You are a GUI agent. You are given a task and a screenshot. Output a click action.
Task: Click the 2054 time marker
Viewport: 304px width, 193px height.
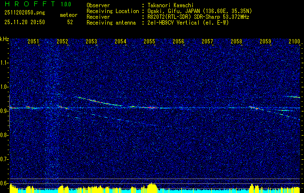(120, 41)
